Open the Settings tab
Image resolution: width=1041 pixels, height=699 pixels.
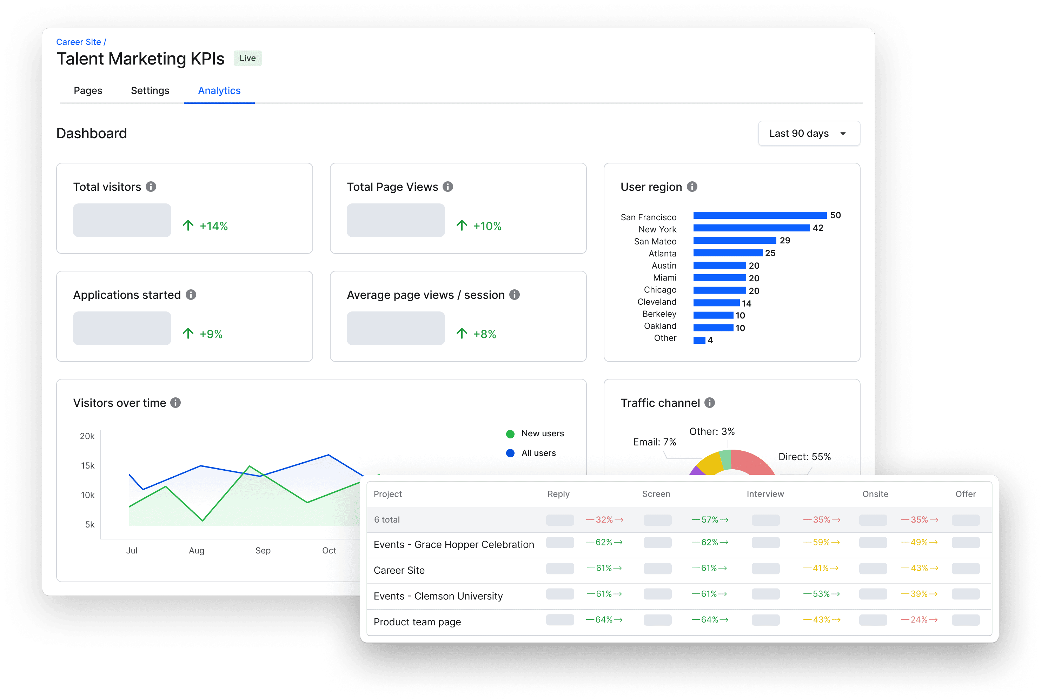tap(150, 90)
